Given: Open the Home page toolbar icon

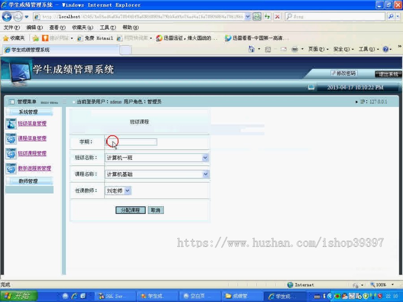Looking at the screenshot, I should [251, 49].
